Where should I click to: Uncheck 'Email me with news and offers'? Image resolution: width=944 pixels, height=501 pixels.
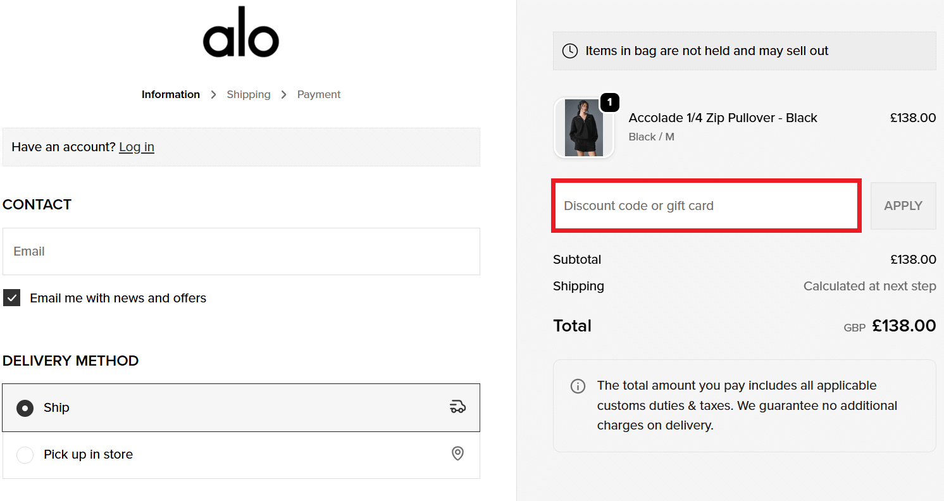[11, 297]
